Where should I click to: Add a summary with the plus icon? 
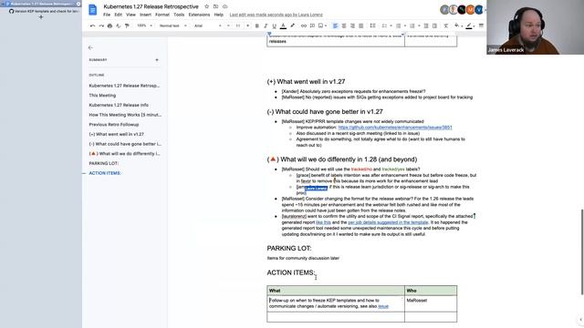[x=157, y=60]
